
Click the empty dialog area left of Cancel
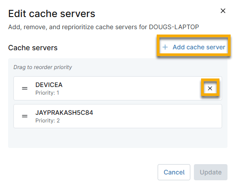[x=81, y=172]
